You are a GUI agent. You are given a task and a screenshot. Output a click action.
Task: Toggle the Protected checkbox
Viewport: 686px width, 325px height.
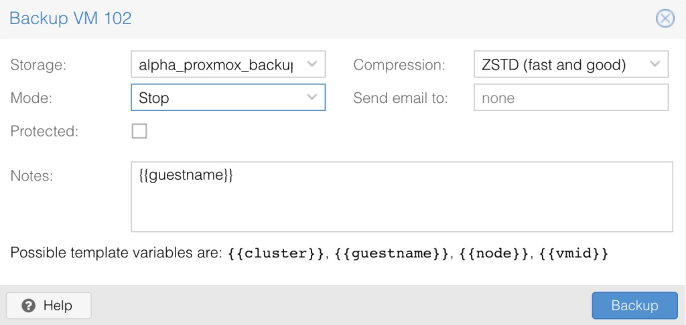click(139, 131)
